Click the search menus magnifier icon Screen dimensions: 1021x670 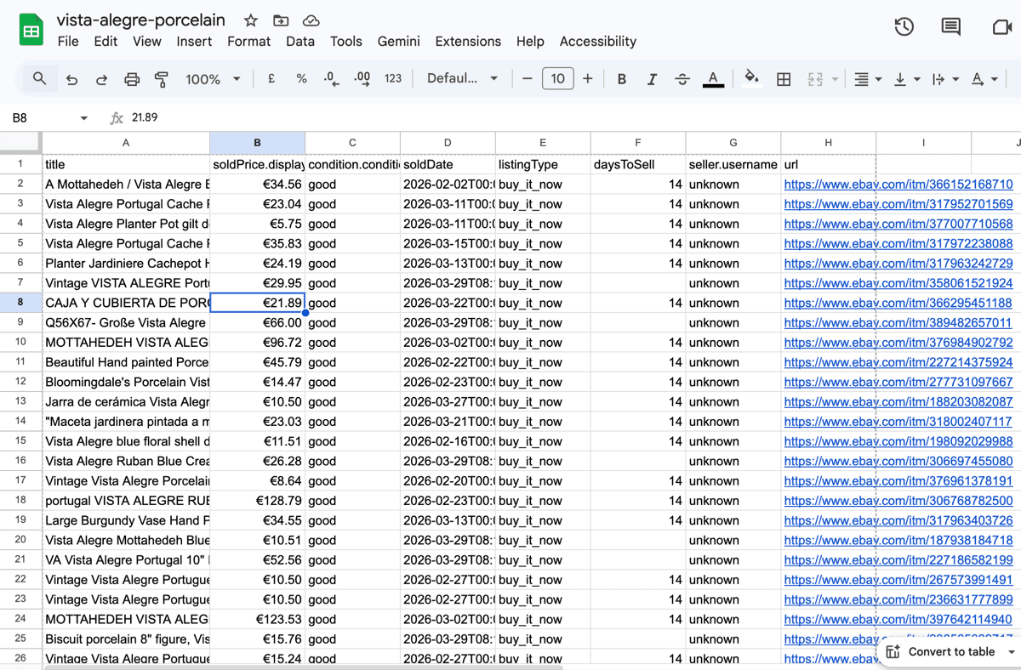(x=39, y=79)
